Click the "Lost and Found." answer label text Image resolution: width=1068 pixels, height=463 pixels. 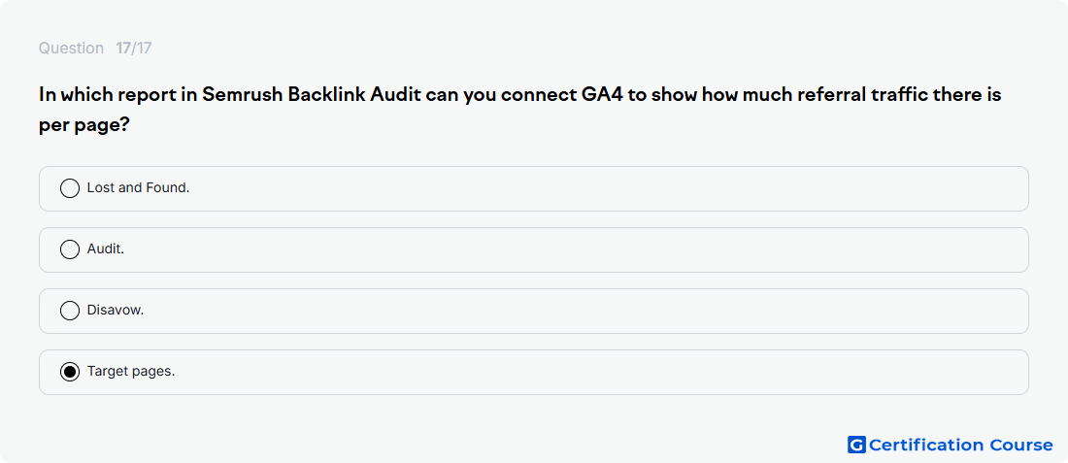pos(138,188)
